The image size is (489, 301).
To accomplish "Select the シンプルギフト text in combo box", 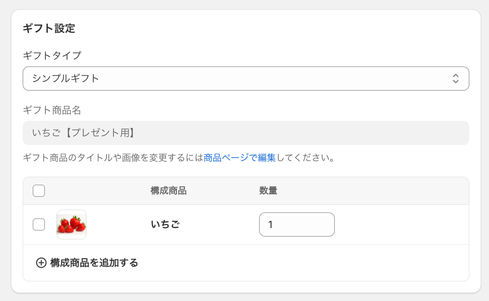I will pos(66,79).
